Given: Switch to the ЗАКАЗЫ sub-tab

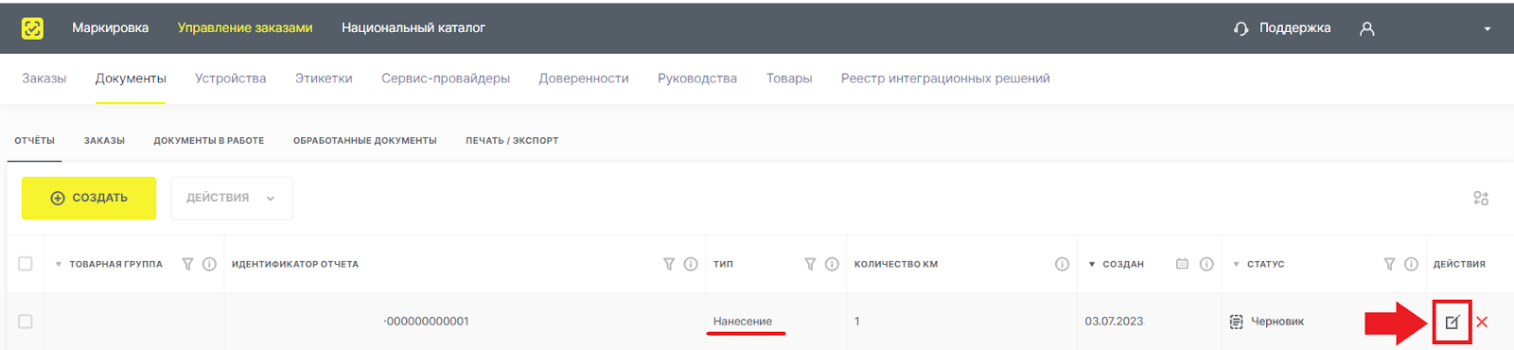Looking at the screenshot, I should coord(104,141).
